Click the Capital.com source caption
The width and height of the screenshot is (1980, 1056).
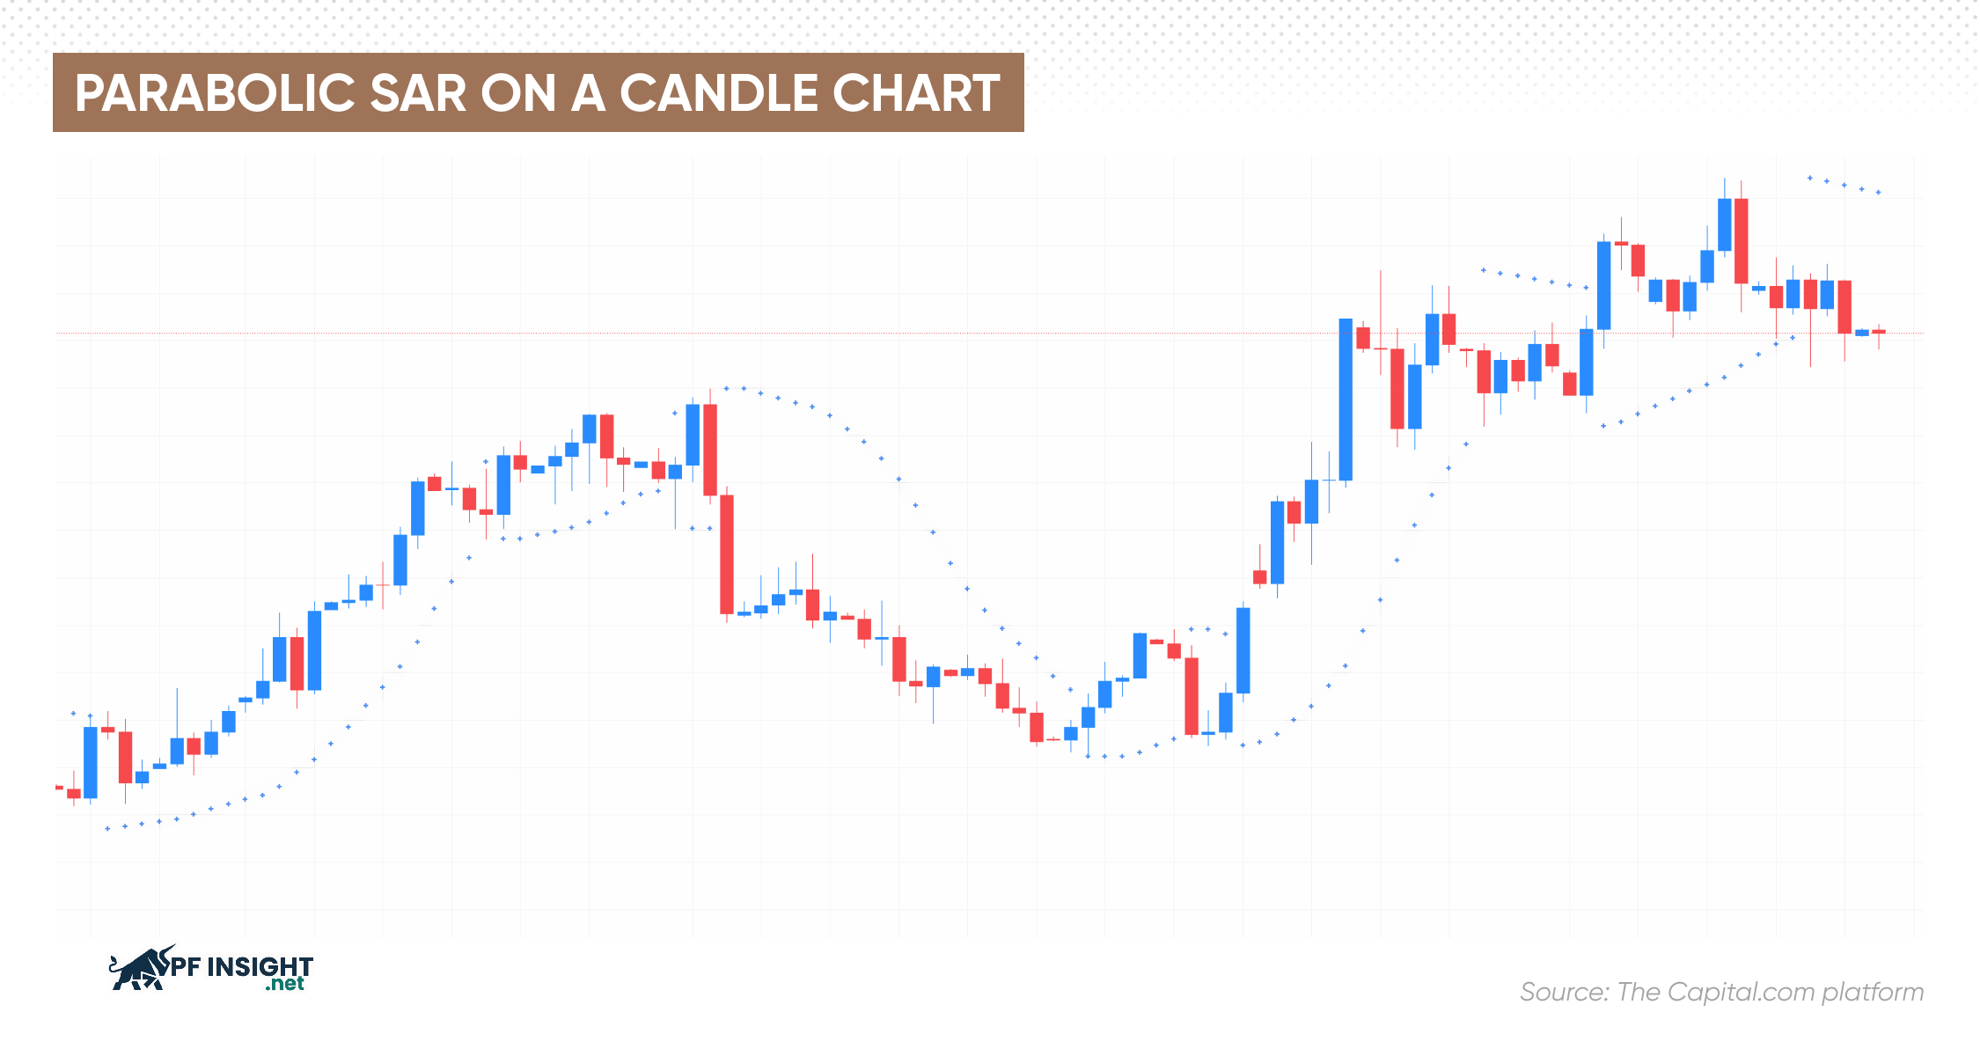1721,992
